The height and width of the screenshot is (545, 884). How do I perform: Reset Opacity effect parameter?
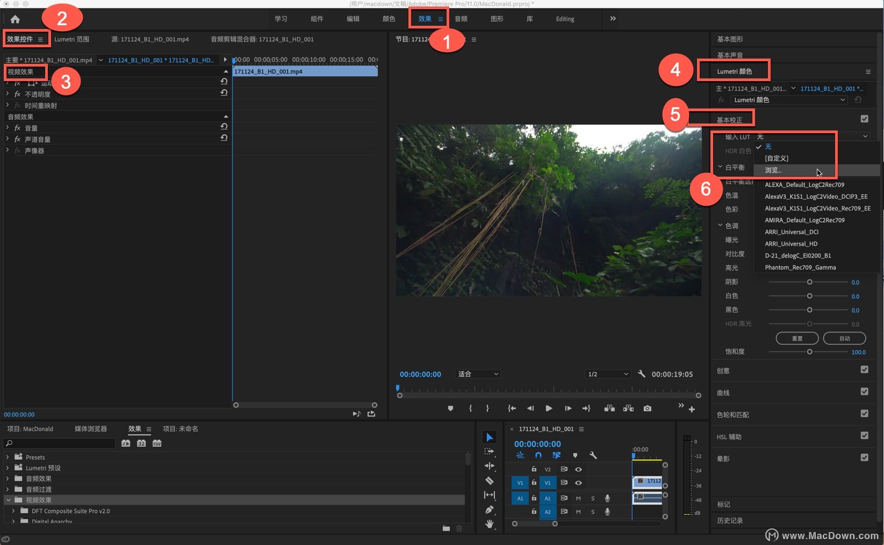point(224,93)
